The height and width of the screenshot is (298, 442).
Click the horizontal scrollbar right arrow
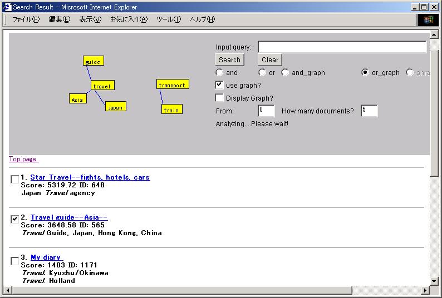[x=425, y=290]
